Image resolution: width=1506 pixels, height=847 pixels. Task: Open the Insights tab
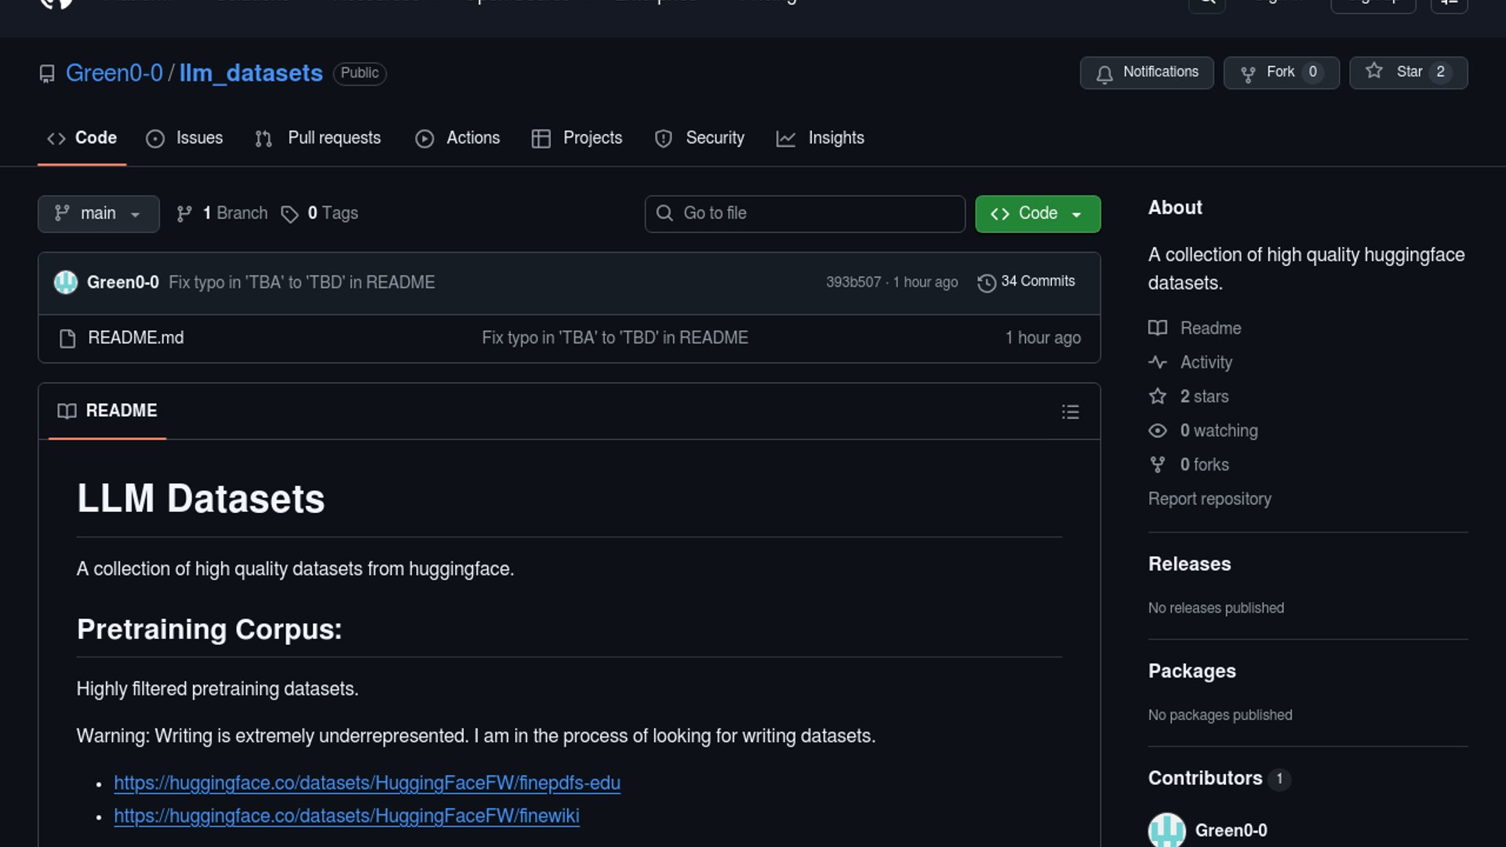tap(820, 138)
